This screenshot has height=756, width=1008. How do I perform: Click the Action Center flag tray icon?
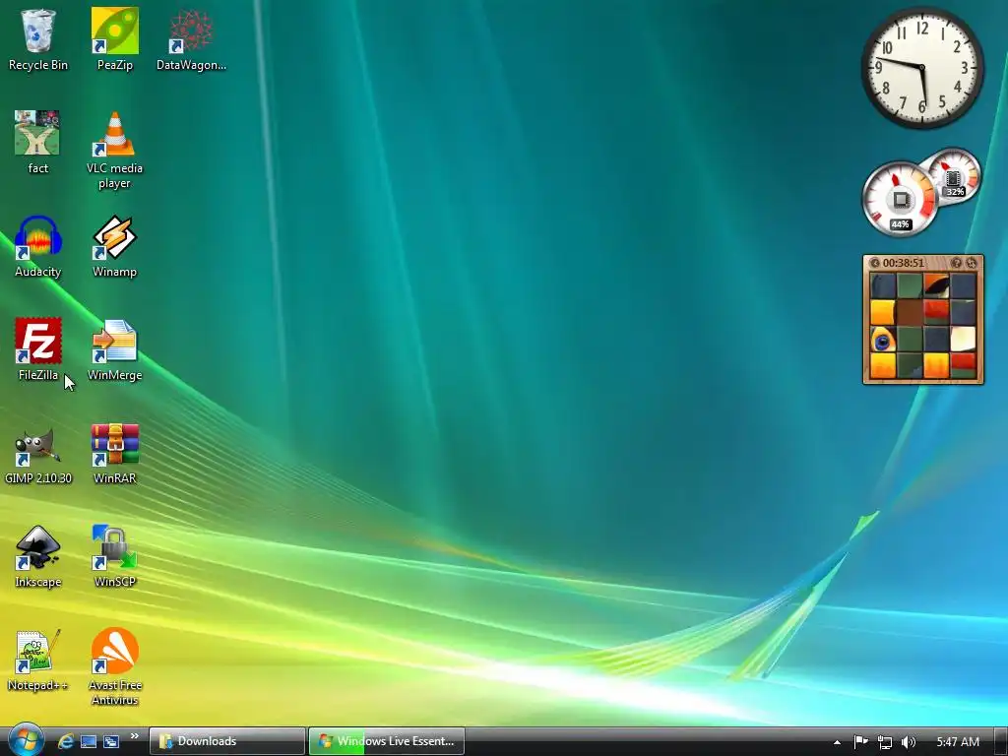coord(860,742)
